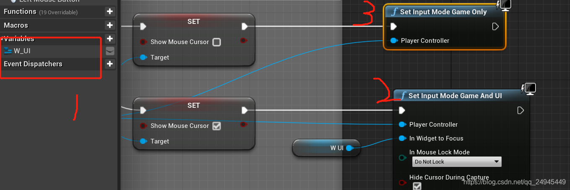Add a new macro with plus icon

(x=110, y=25)
